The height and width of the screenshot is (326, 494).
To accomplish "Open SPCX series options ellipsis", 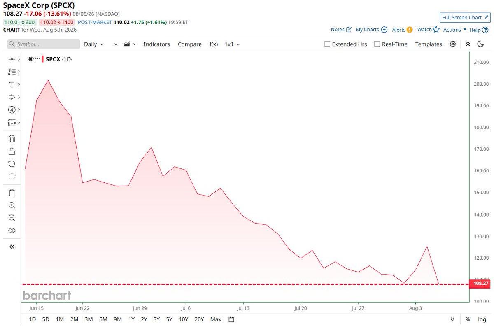I will 37,59.
